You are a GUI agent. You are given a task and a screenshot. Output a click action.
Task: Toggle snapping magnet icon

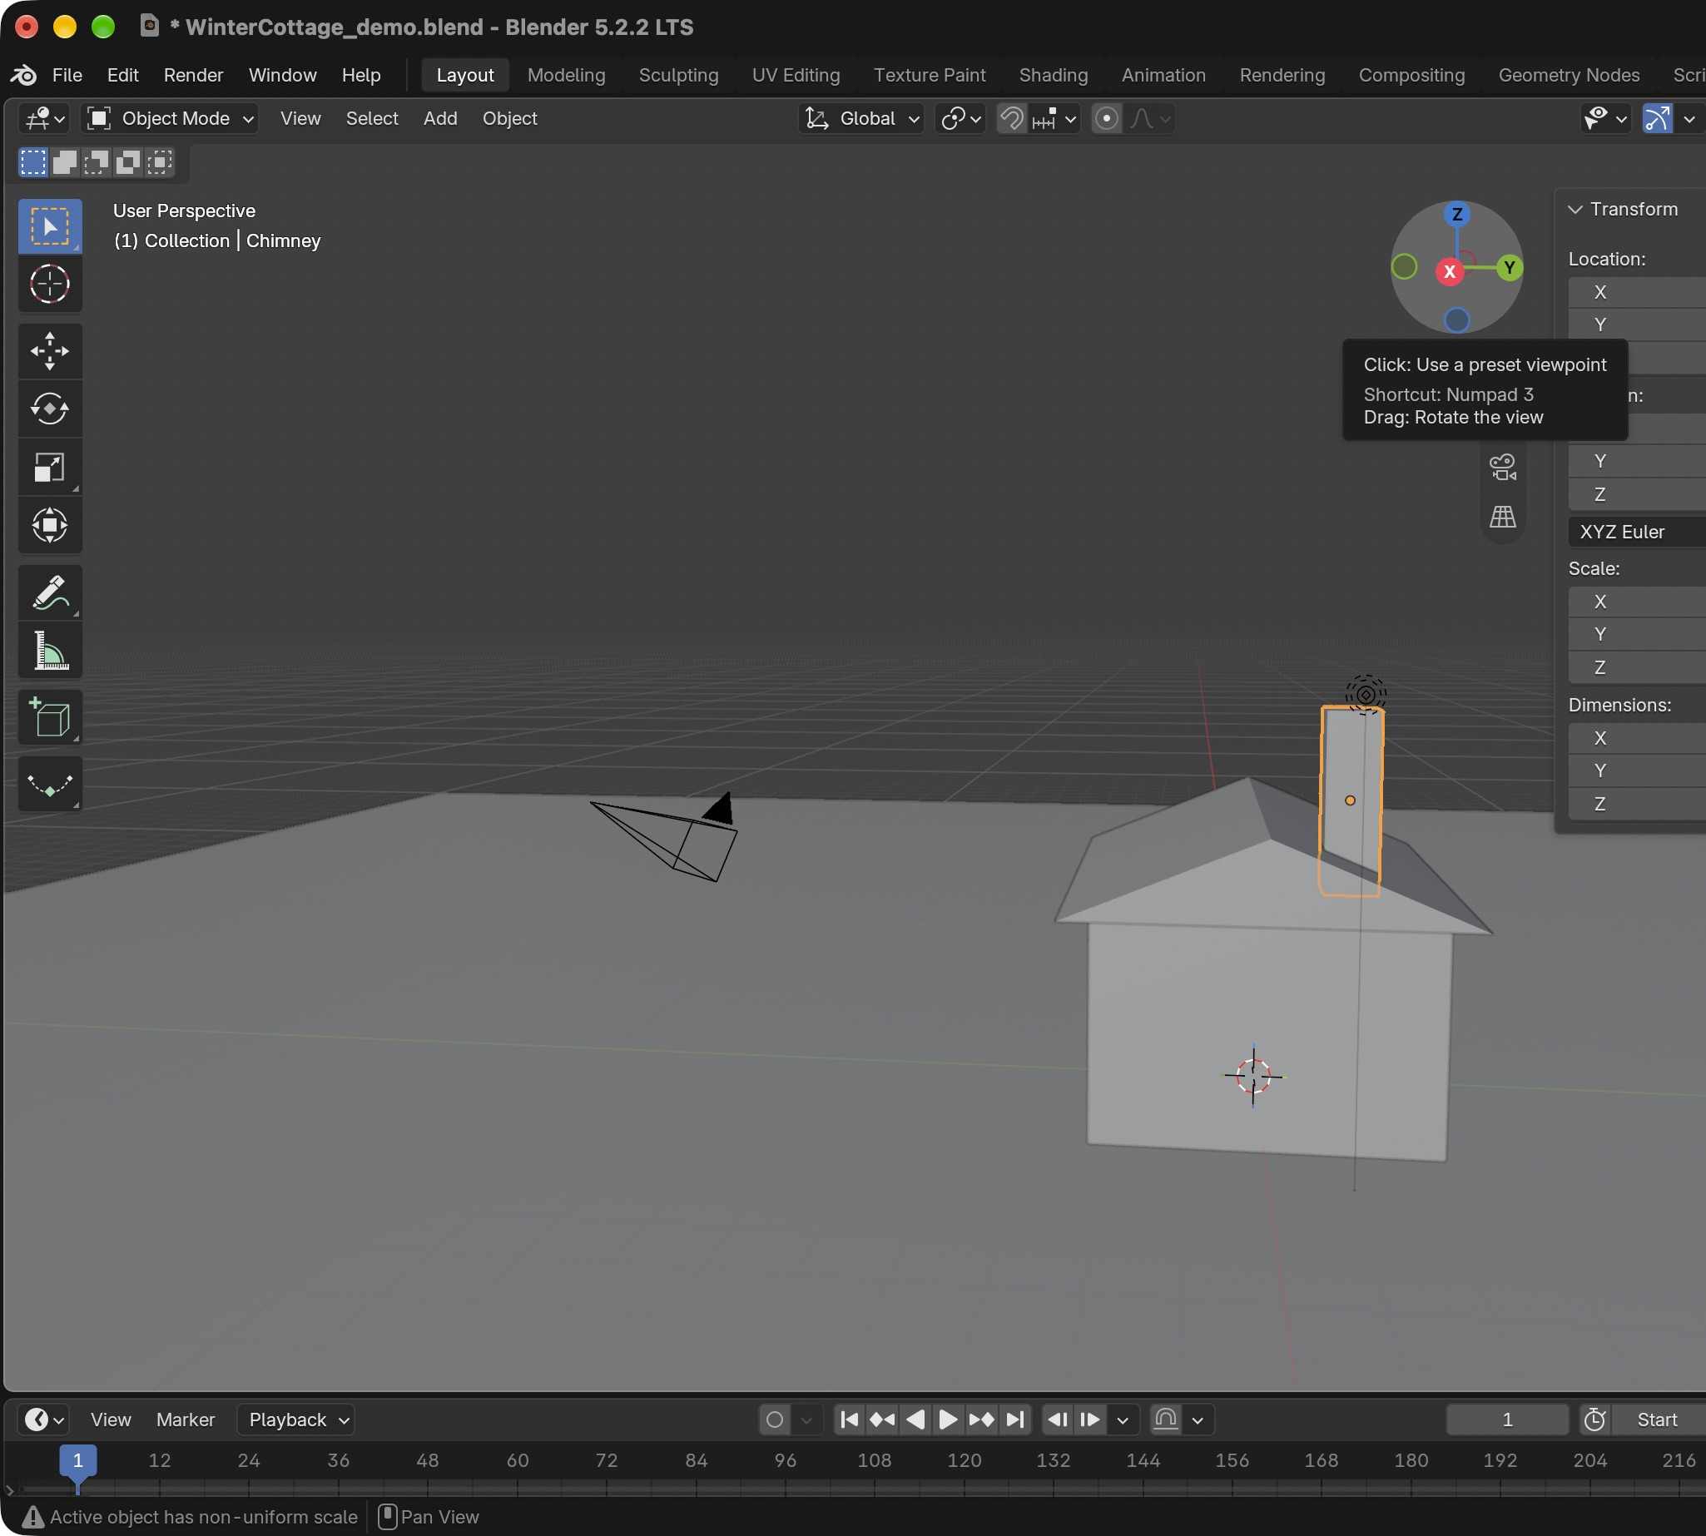point(1011,118)
